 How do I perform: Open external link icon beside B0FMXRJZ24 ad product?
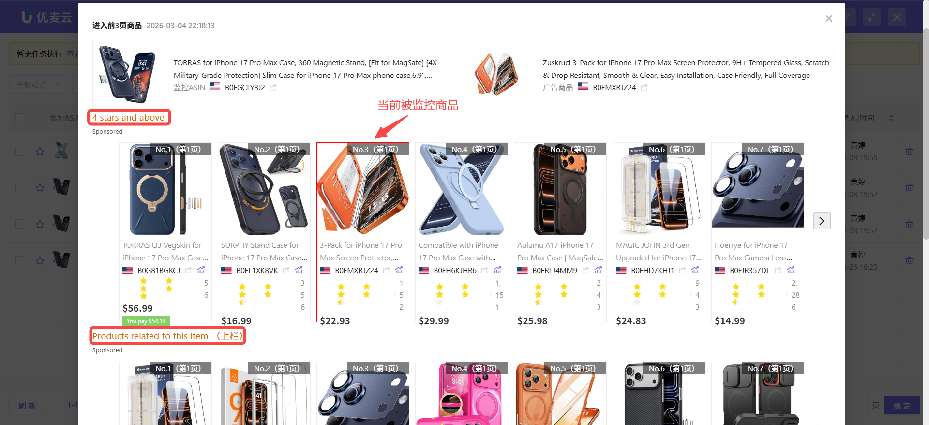click(x=644, y=87)
